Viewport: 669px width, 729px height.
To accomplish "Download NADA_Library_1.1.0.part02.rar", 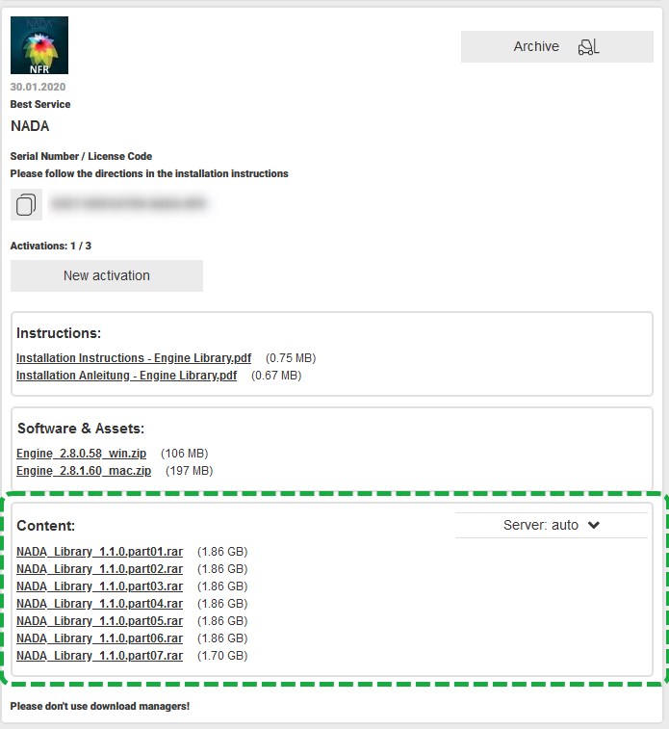I will coord(99,569).
